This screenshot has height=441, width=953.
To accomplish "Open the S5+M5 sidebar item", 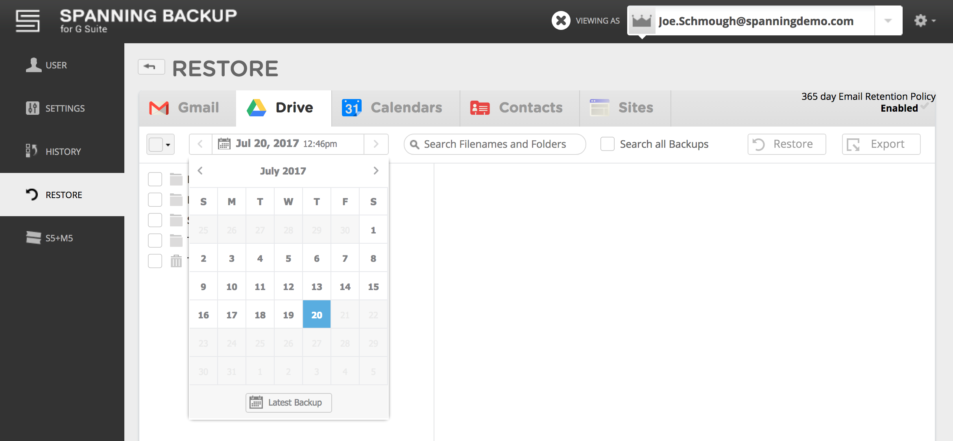I will click(62, 238).
